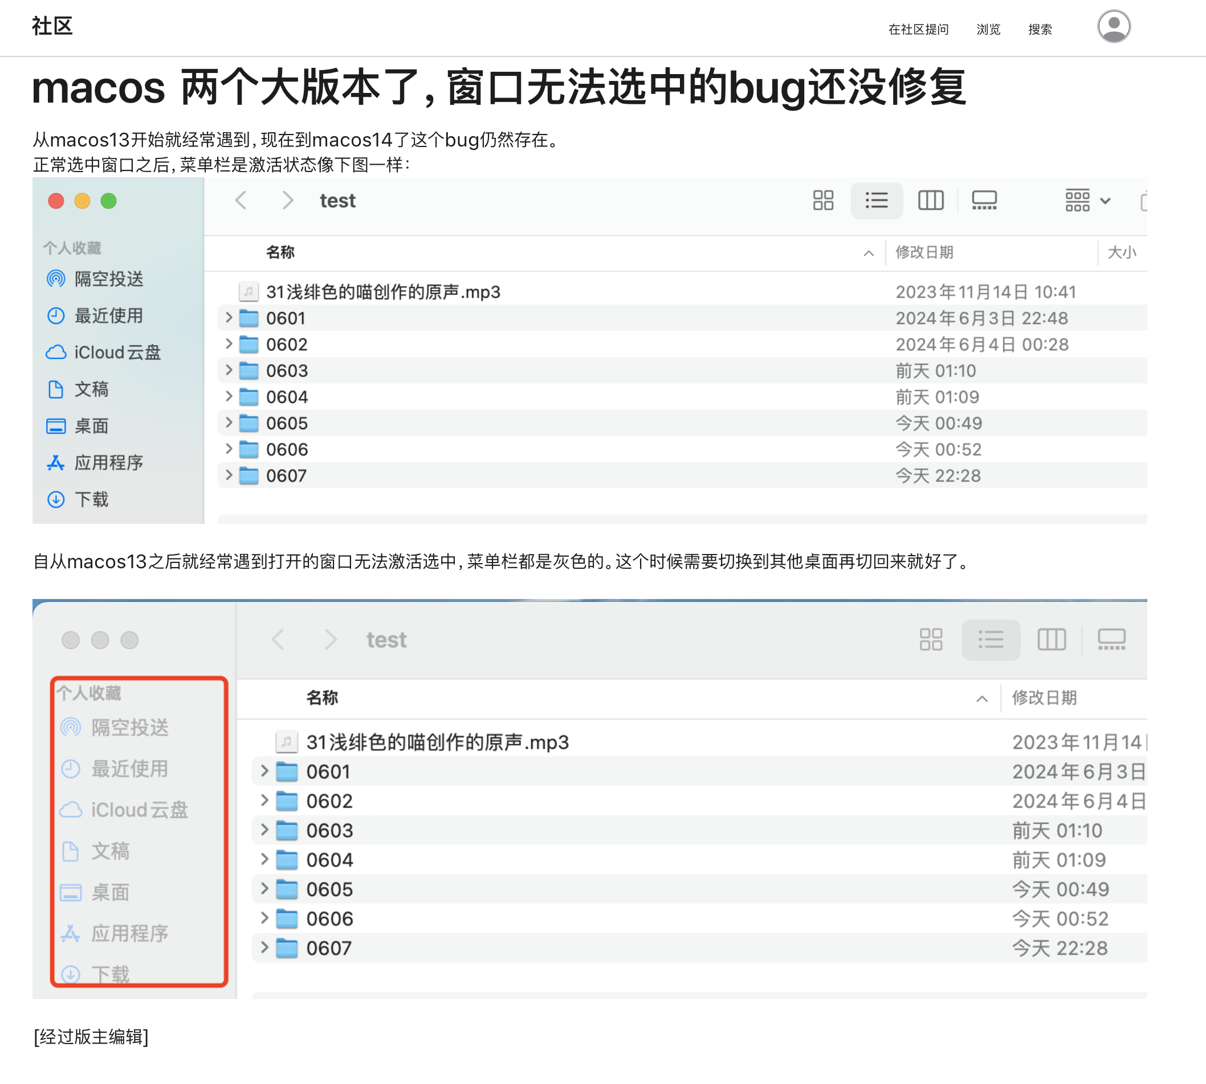Open the group-by dropdown in top Finder toolbar
Image resolution: width=1206 pixels, height=1084 pixels.
[x=1087, y=201]
